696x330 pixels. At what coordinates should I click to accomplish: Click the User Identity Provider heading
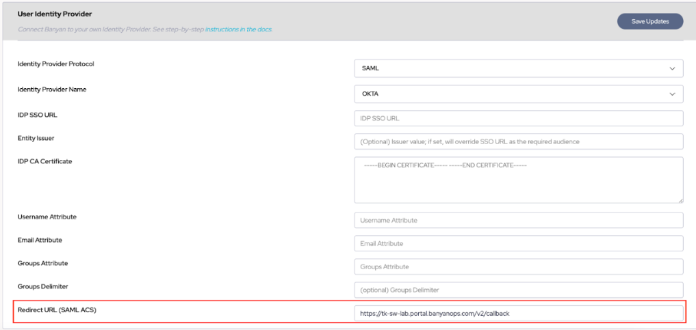55,14
